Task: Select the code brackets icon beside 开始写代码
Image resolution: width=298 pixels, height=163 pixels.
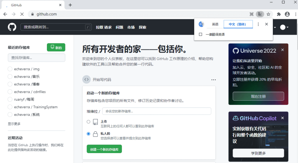Action: (x=86, y=79)
